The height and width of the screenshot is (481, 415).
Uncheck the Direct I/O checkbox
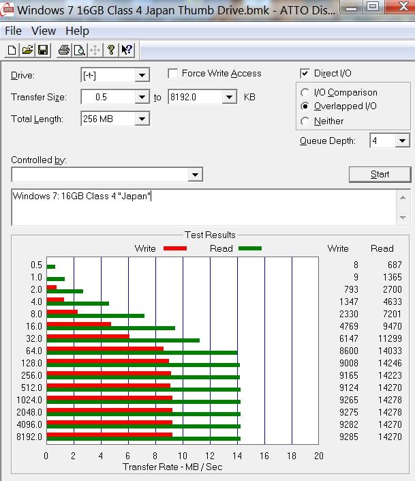(x=305, y=73)
